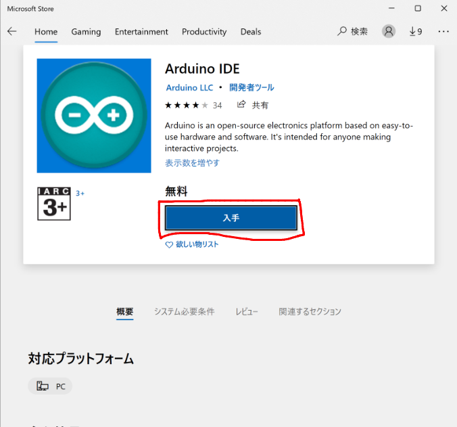The width and height of the screenshot is (457, 427).
Task: Click the share icon next to 共有
Action: click(241, 104)
